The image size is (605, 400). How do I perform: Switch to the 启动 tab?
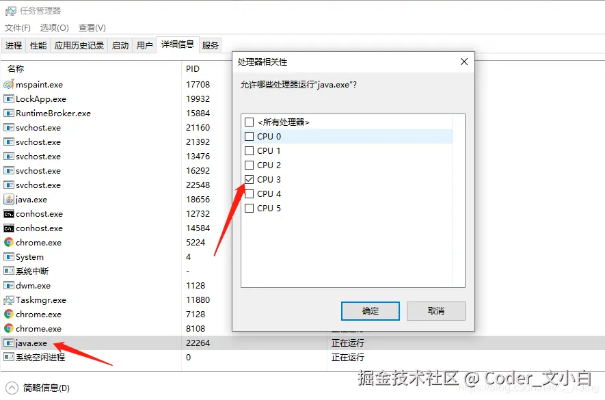pos(120,46)
